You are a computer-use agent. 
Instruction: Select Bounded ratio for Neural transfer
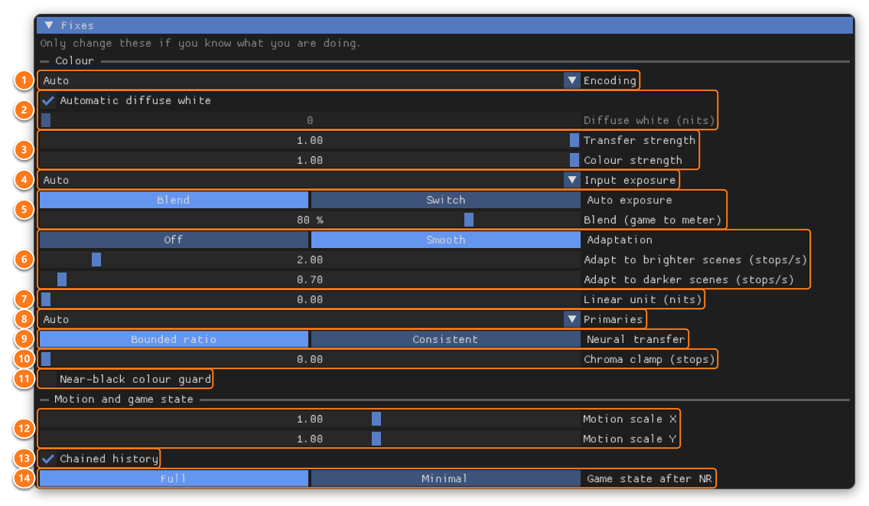click(x=174, y=339)
